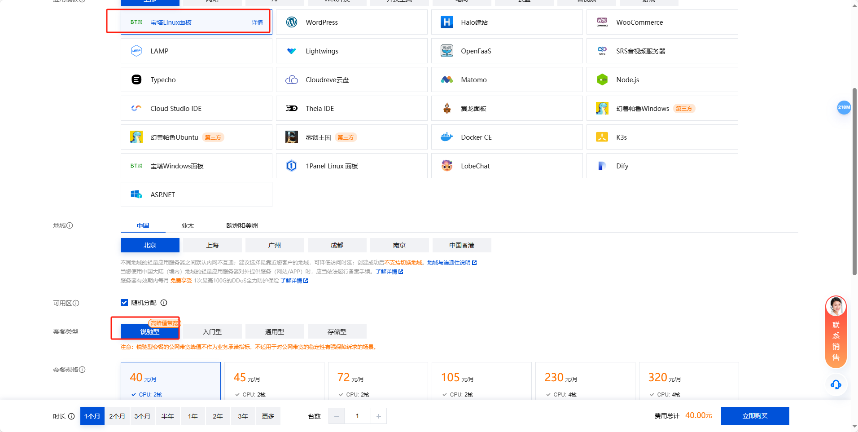The height and width of the screenshot is (432, 858).
Task: Choose the WordPress logo icon
Action: [292, 22]
